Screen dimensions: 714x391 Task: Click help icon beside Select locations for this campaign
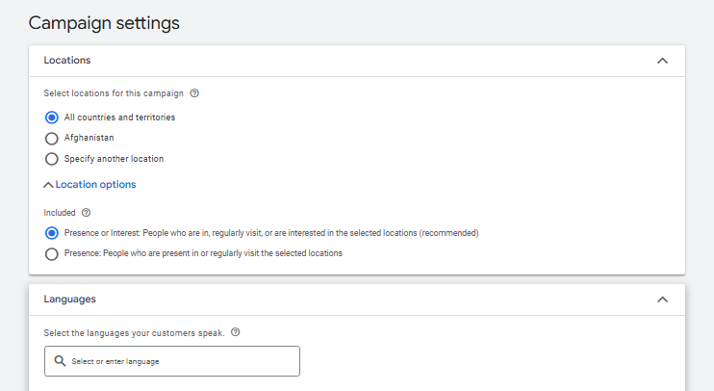[194, 93]
